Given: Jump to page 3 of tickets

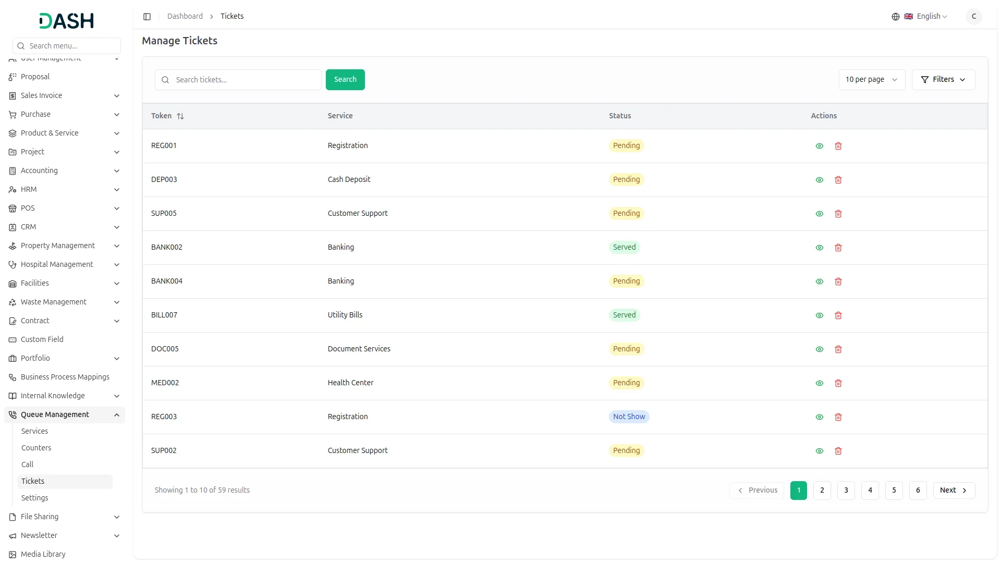Looking at the screenshot, I should pos(846,491).
